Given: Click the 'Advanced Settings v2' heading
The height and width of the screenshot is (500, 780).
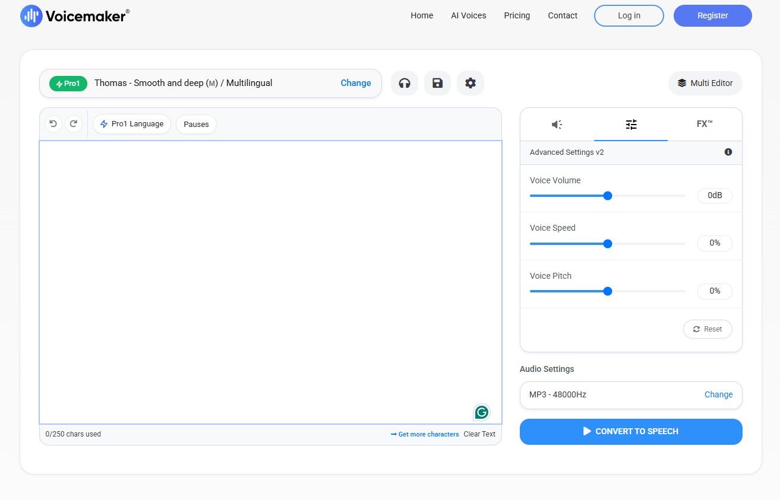Looking at the screenshot, I should (x=567, y=152).
